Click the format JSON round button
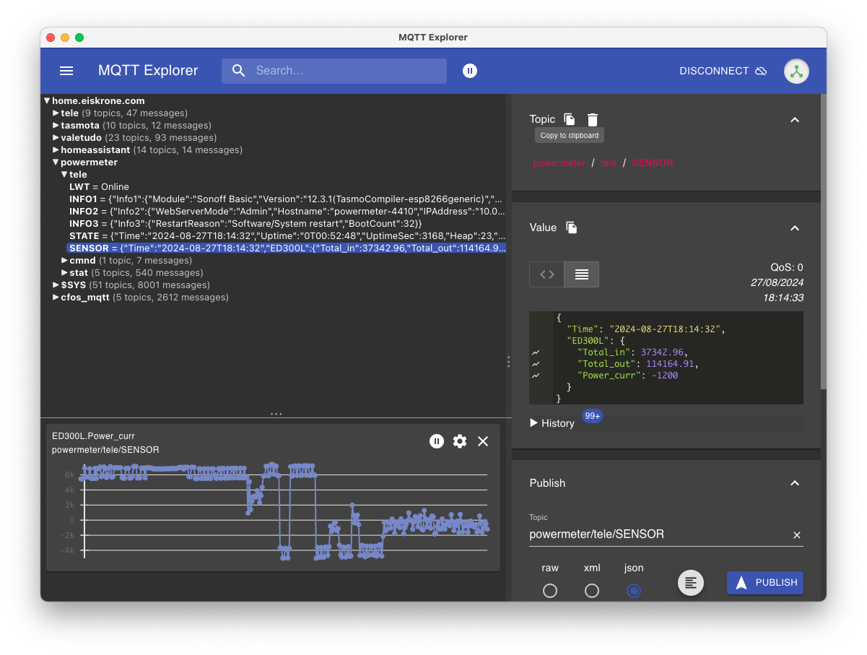Viewport: 867px width, 655px height. pos(691,583)
